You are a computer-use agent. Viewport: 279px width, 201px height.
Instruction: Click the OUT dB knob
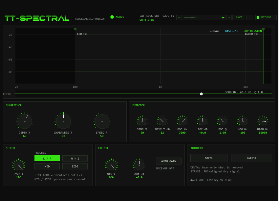(139, 165)
